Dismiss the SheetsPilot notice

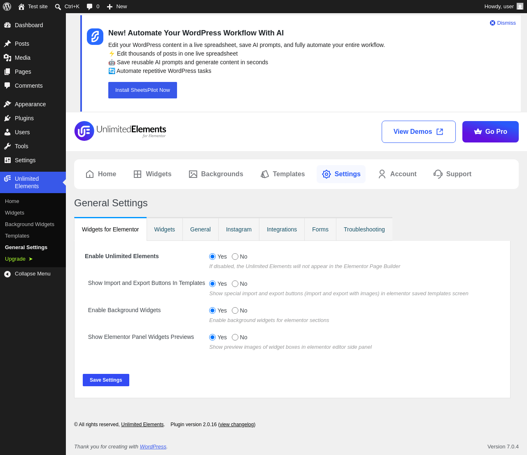[x=503, y=23]
